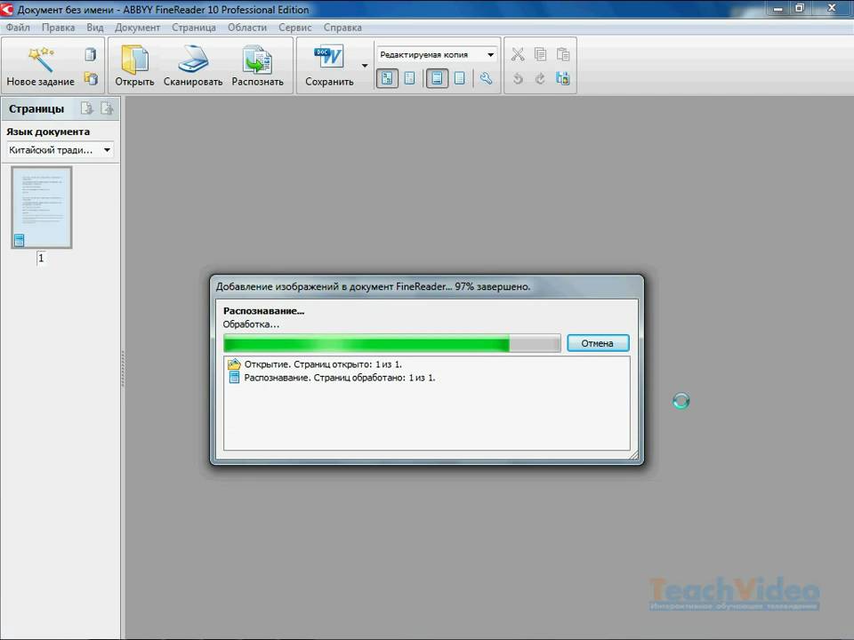Toggle the second layout mode button

click(409, 79)
